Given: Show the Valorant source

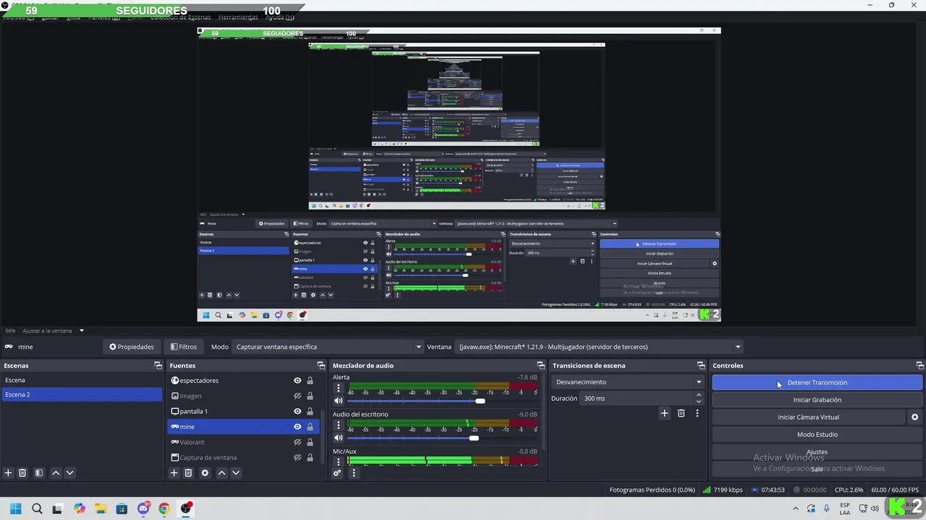Looking at the screenshot, I should [297, 442].
